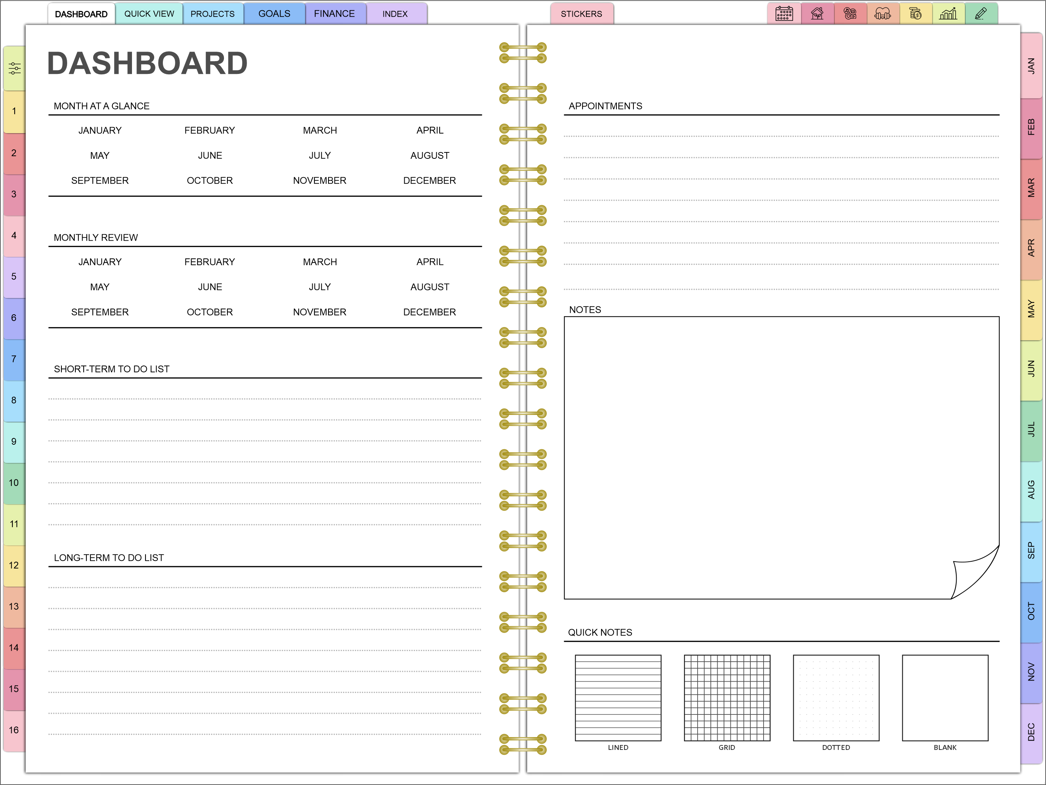Switch to the Quick View tab

(149, 14)
